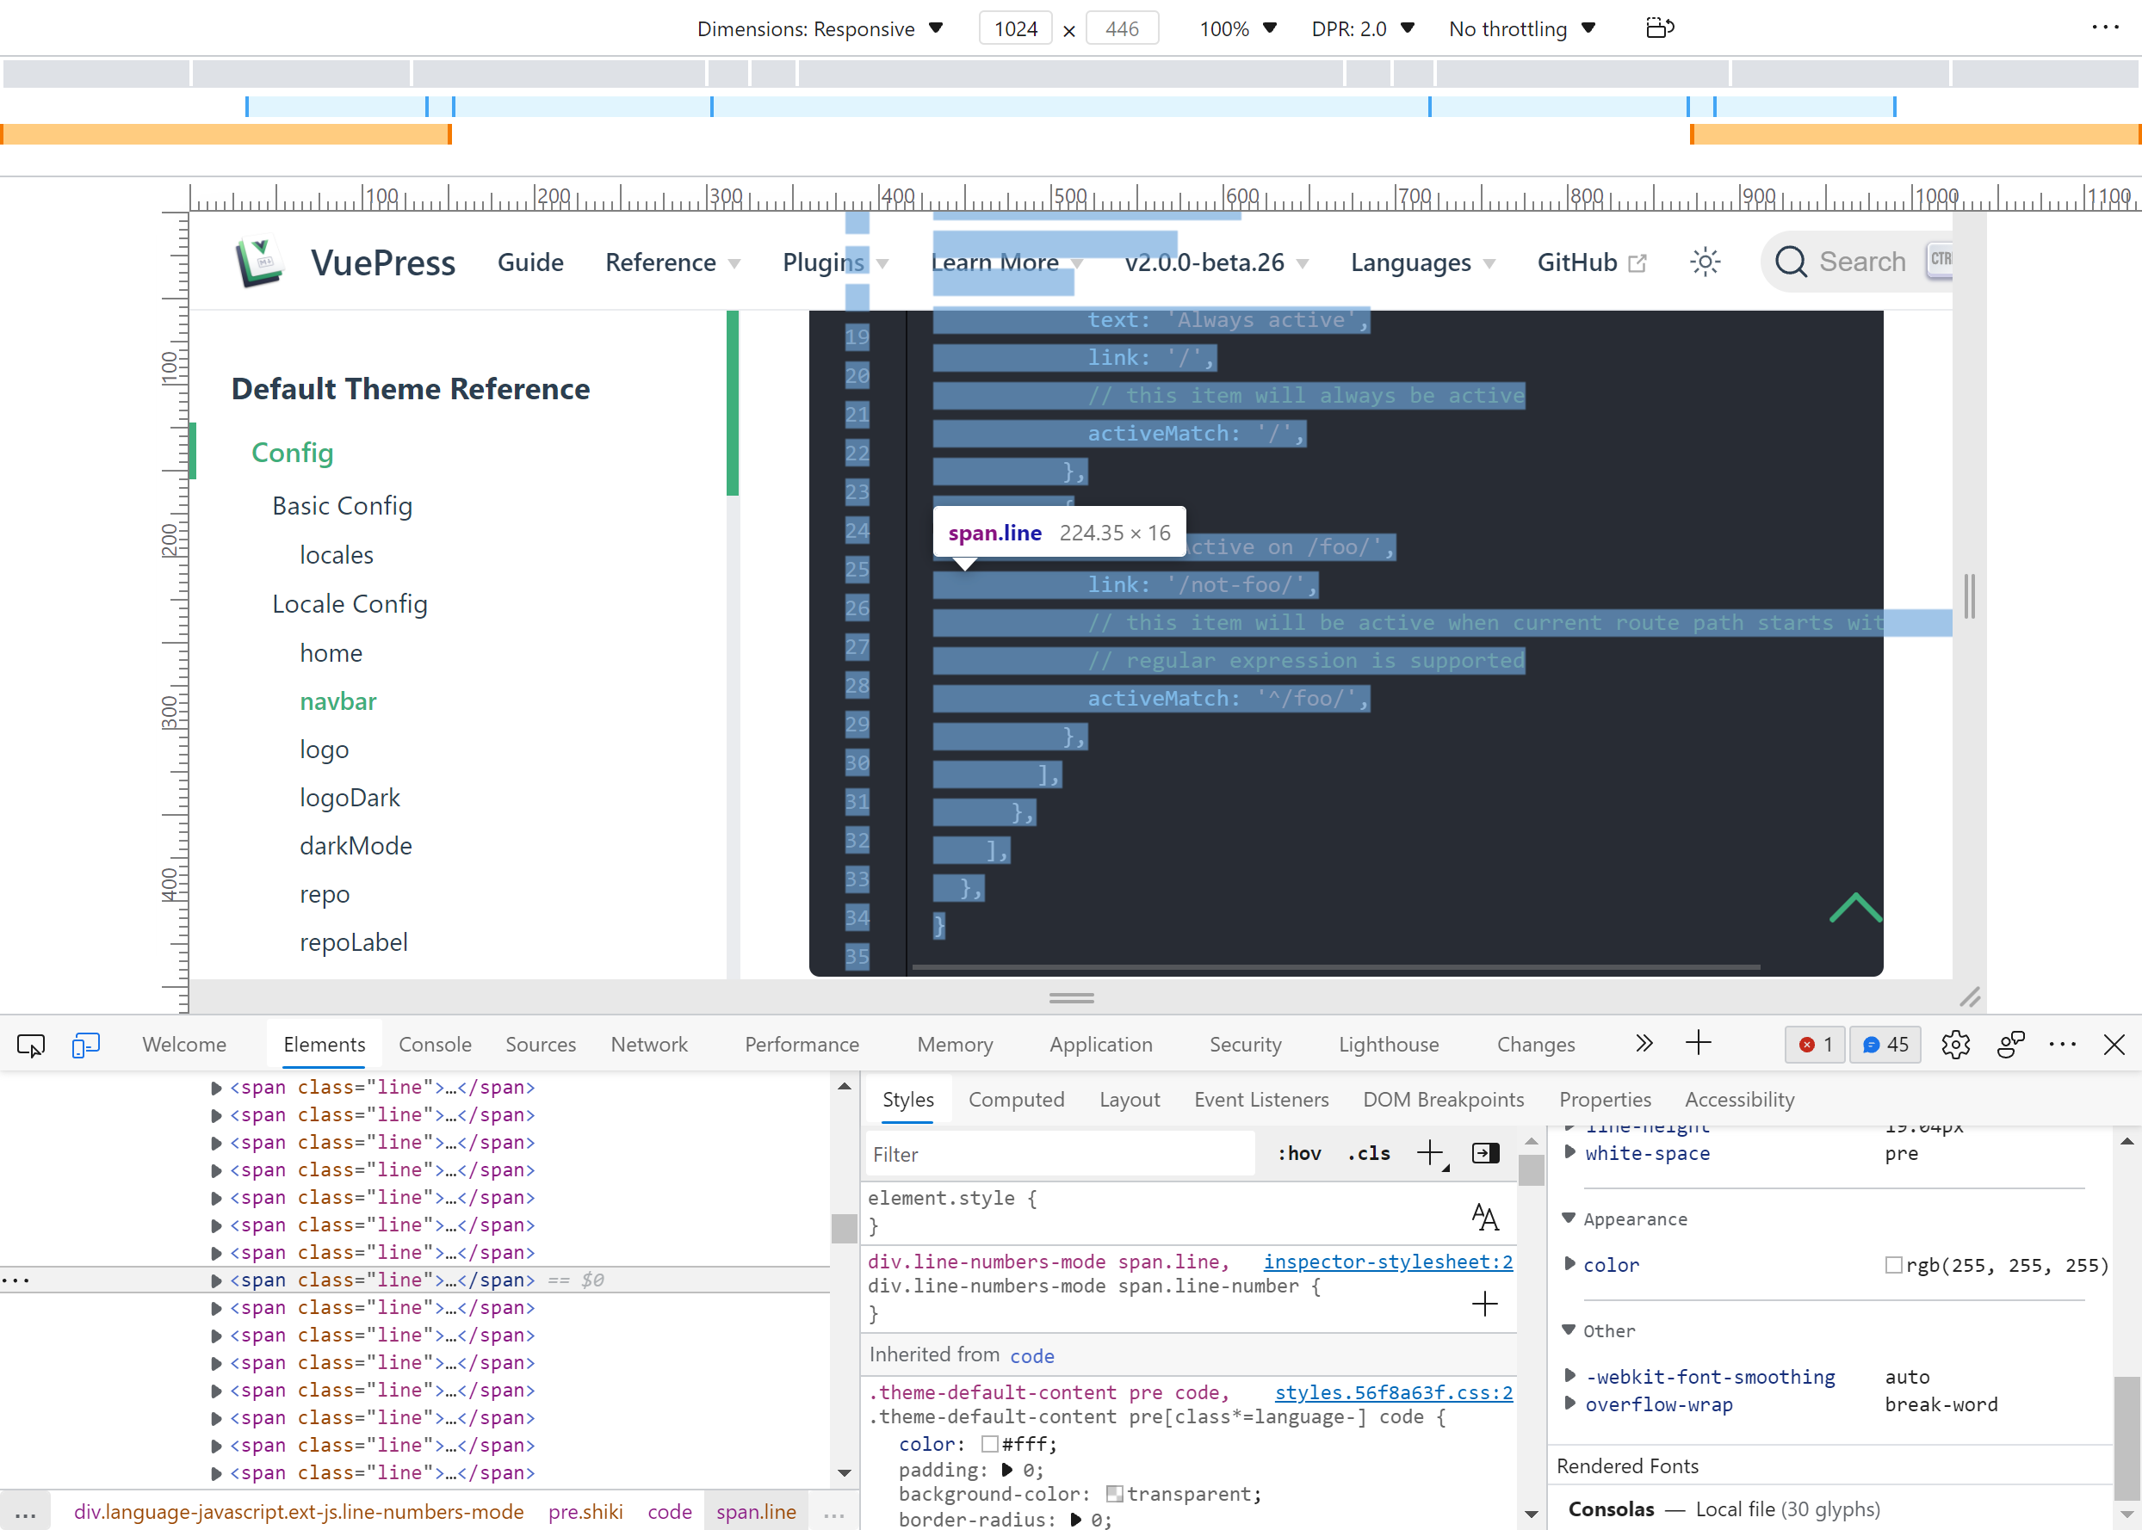Open the No throttling dropdown
The width and height of the screenshot is (2142, 1530).
coord(1522,28)
